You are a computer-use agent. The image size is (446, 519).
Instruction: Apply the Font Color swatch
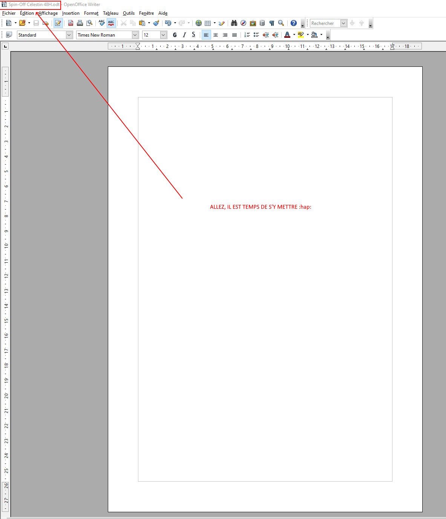pos(287,35)
